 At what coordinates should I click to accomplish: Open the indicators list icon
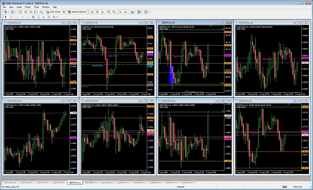coord(132,12)
